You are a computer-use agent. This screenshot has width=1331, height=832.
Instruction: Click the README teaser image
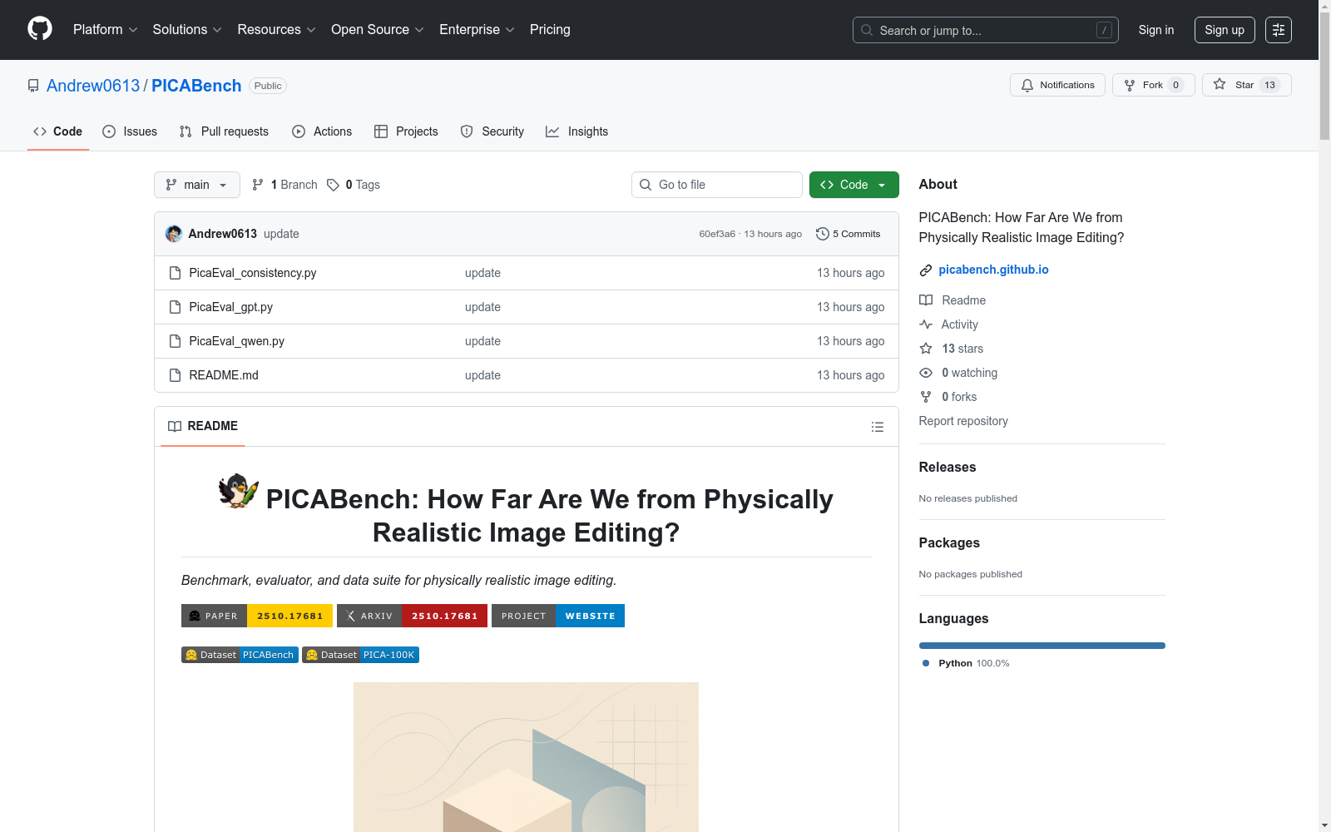point(526,757)
